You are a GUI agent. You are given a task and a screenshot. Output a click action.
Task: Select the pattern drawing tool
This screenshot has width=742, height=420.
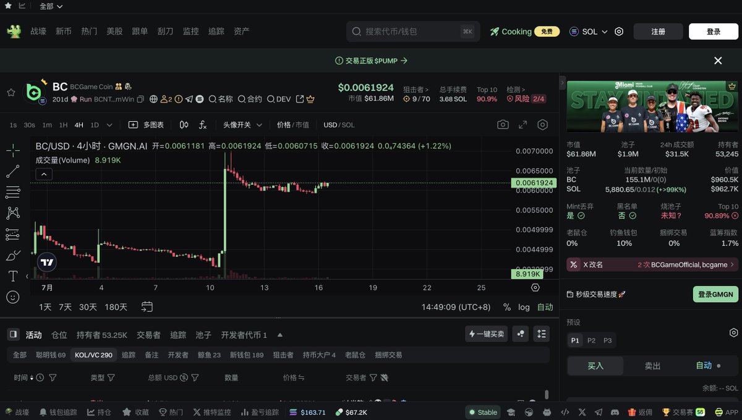click(x=12, y=213)
